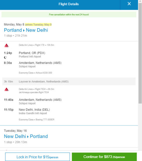Click the overnight moon icon
The width and height of the screenshot is (142, 161).
pyautogui.click(x=5, y=57)
